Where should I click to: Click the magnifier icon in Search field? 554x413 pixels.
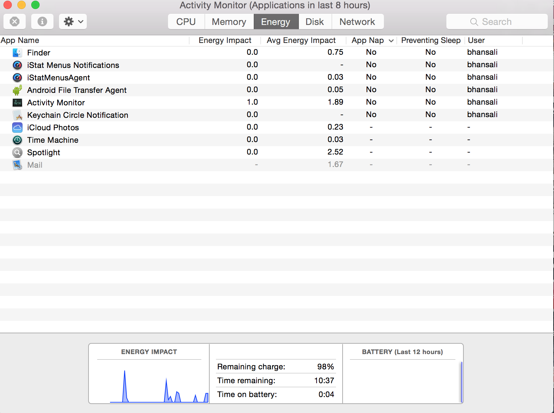(x=474, y=22)
